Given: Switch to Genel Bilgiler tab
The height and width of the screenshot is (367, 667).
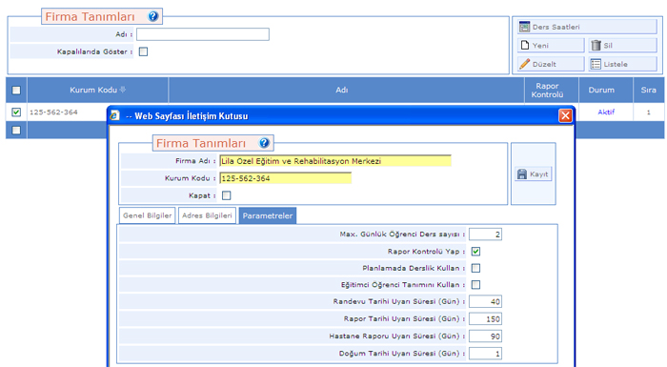Looking at the screenshot, I should (147, 215).
